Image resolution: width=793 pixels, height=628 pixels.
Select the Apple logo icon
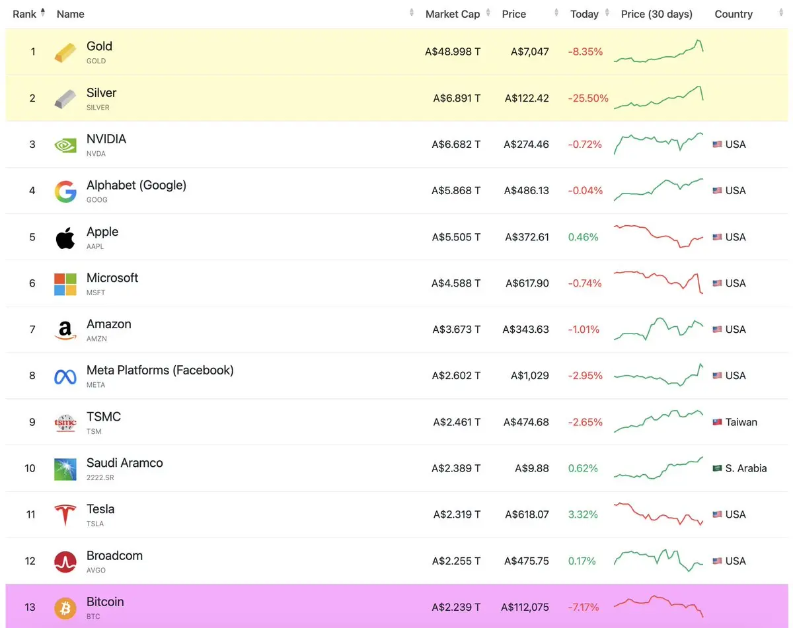[65, 237]
